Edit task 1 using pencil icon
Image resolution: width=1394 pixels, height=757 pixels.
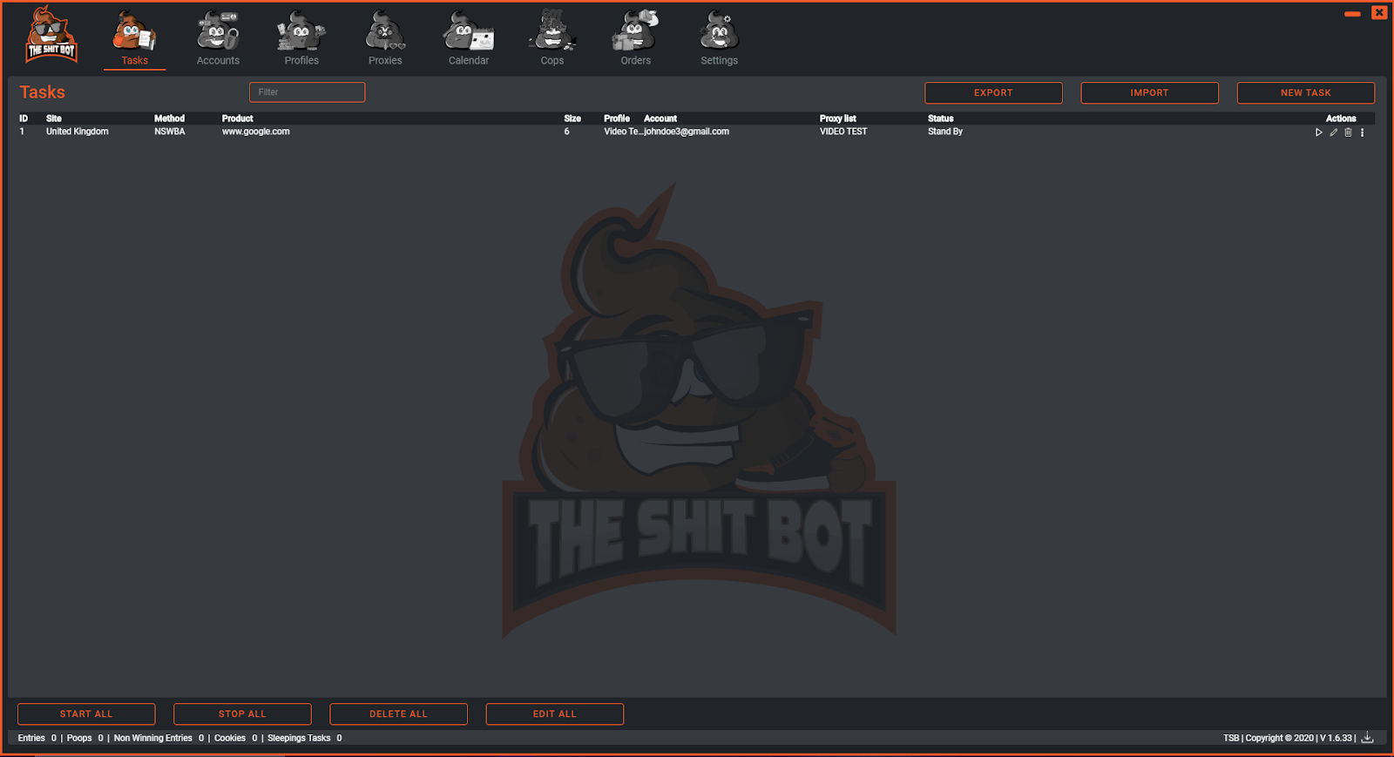pyautogui.click(x=1333, y=132)
